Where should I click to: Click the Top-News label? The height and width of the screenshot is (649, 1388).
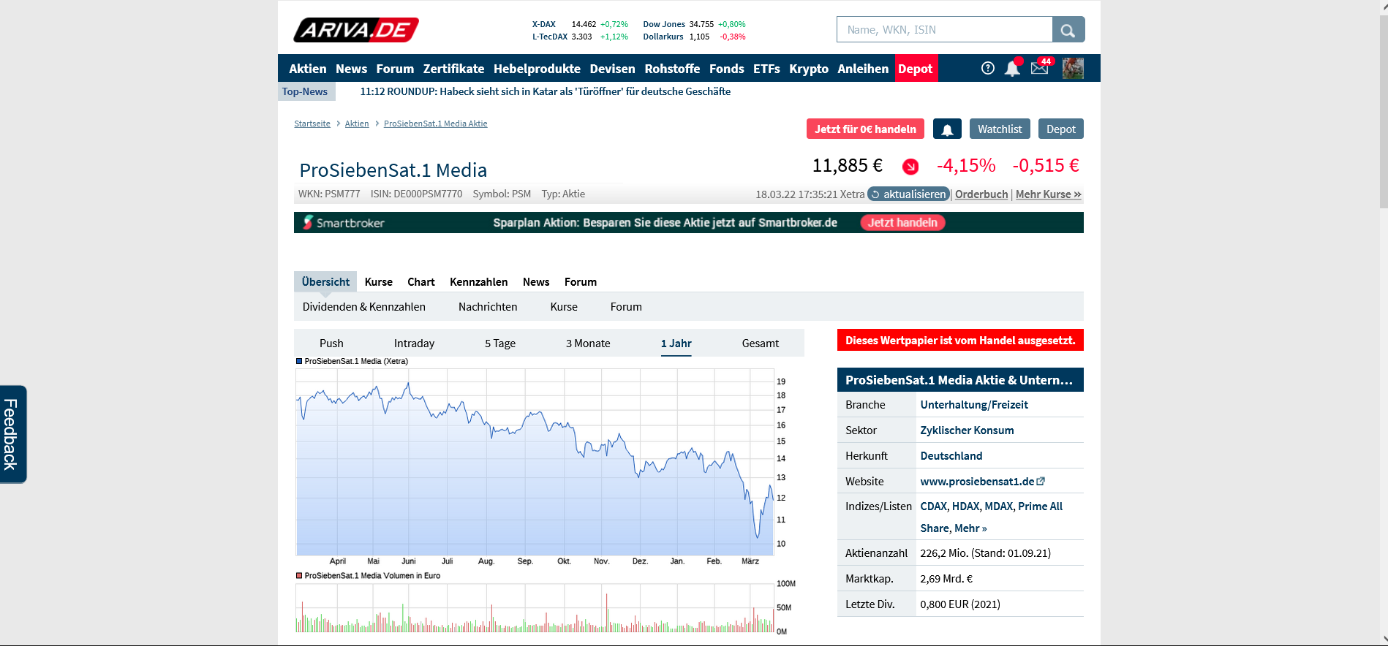pos(305,91)
